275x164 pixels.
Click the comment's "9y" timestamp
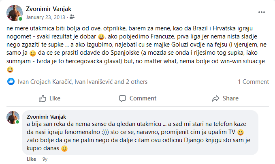45,159
